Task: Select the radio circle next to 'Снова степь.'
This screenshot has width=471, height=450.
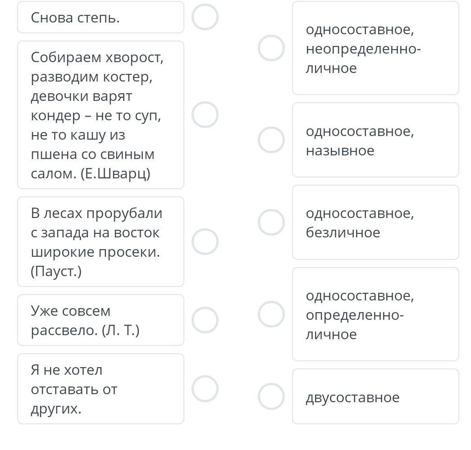Action: click(x=205, y=17)
